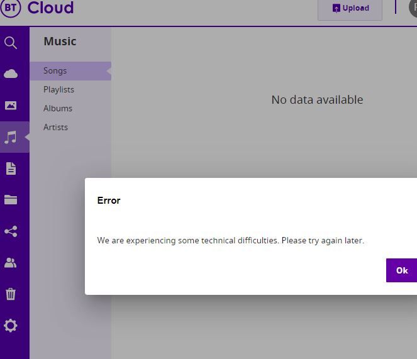Image resolution: width=417 pixels, height=359 pixels.
Task: Click the No data available message
Action: pos(317,100)
